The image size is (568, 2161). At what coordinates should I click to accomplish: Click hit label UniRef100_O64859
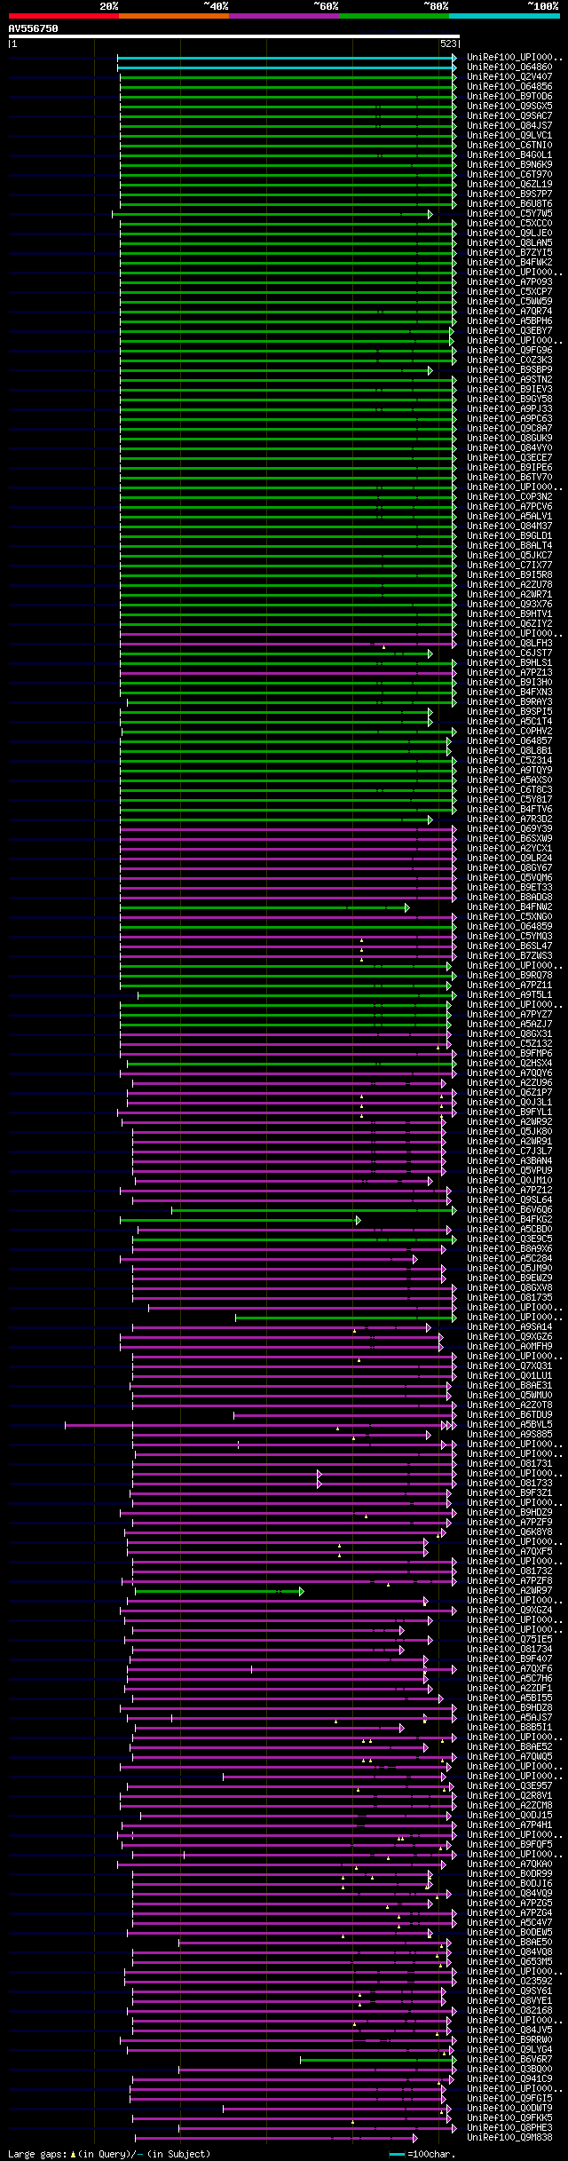point(509,926)
